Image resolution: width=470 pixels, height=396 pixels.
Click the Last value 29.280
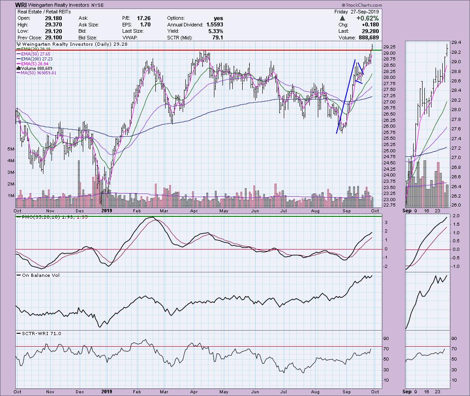pos(370,31)
